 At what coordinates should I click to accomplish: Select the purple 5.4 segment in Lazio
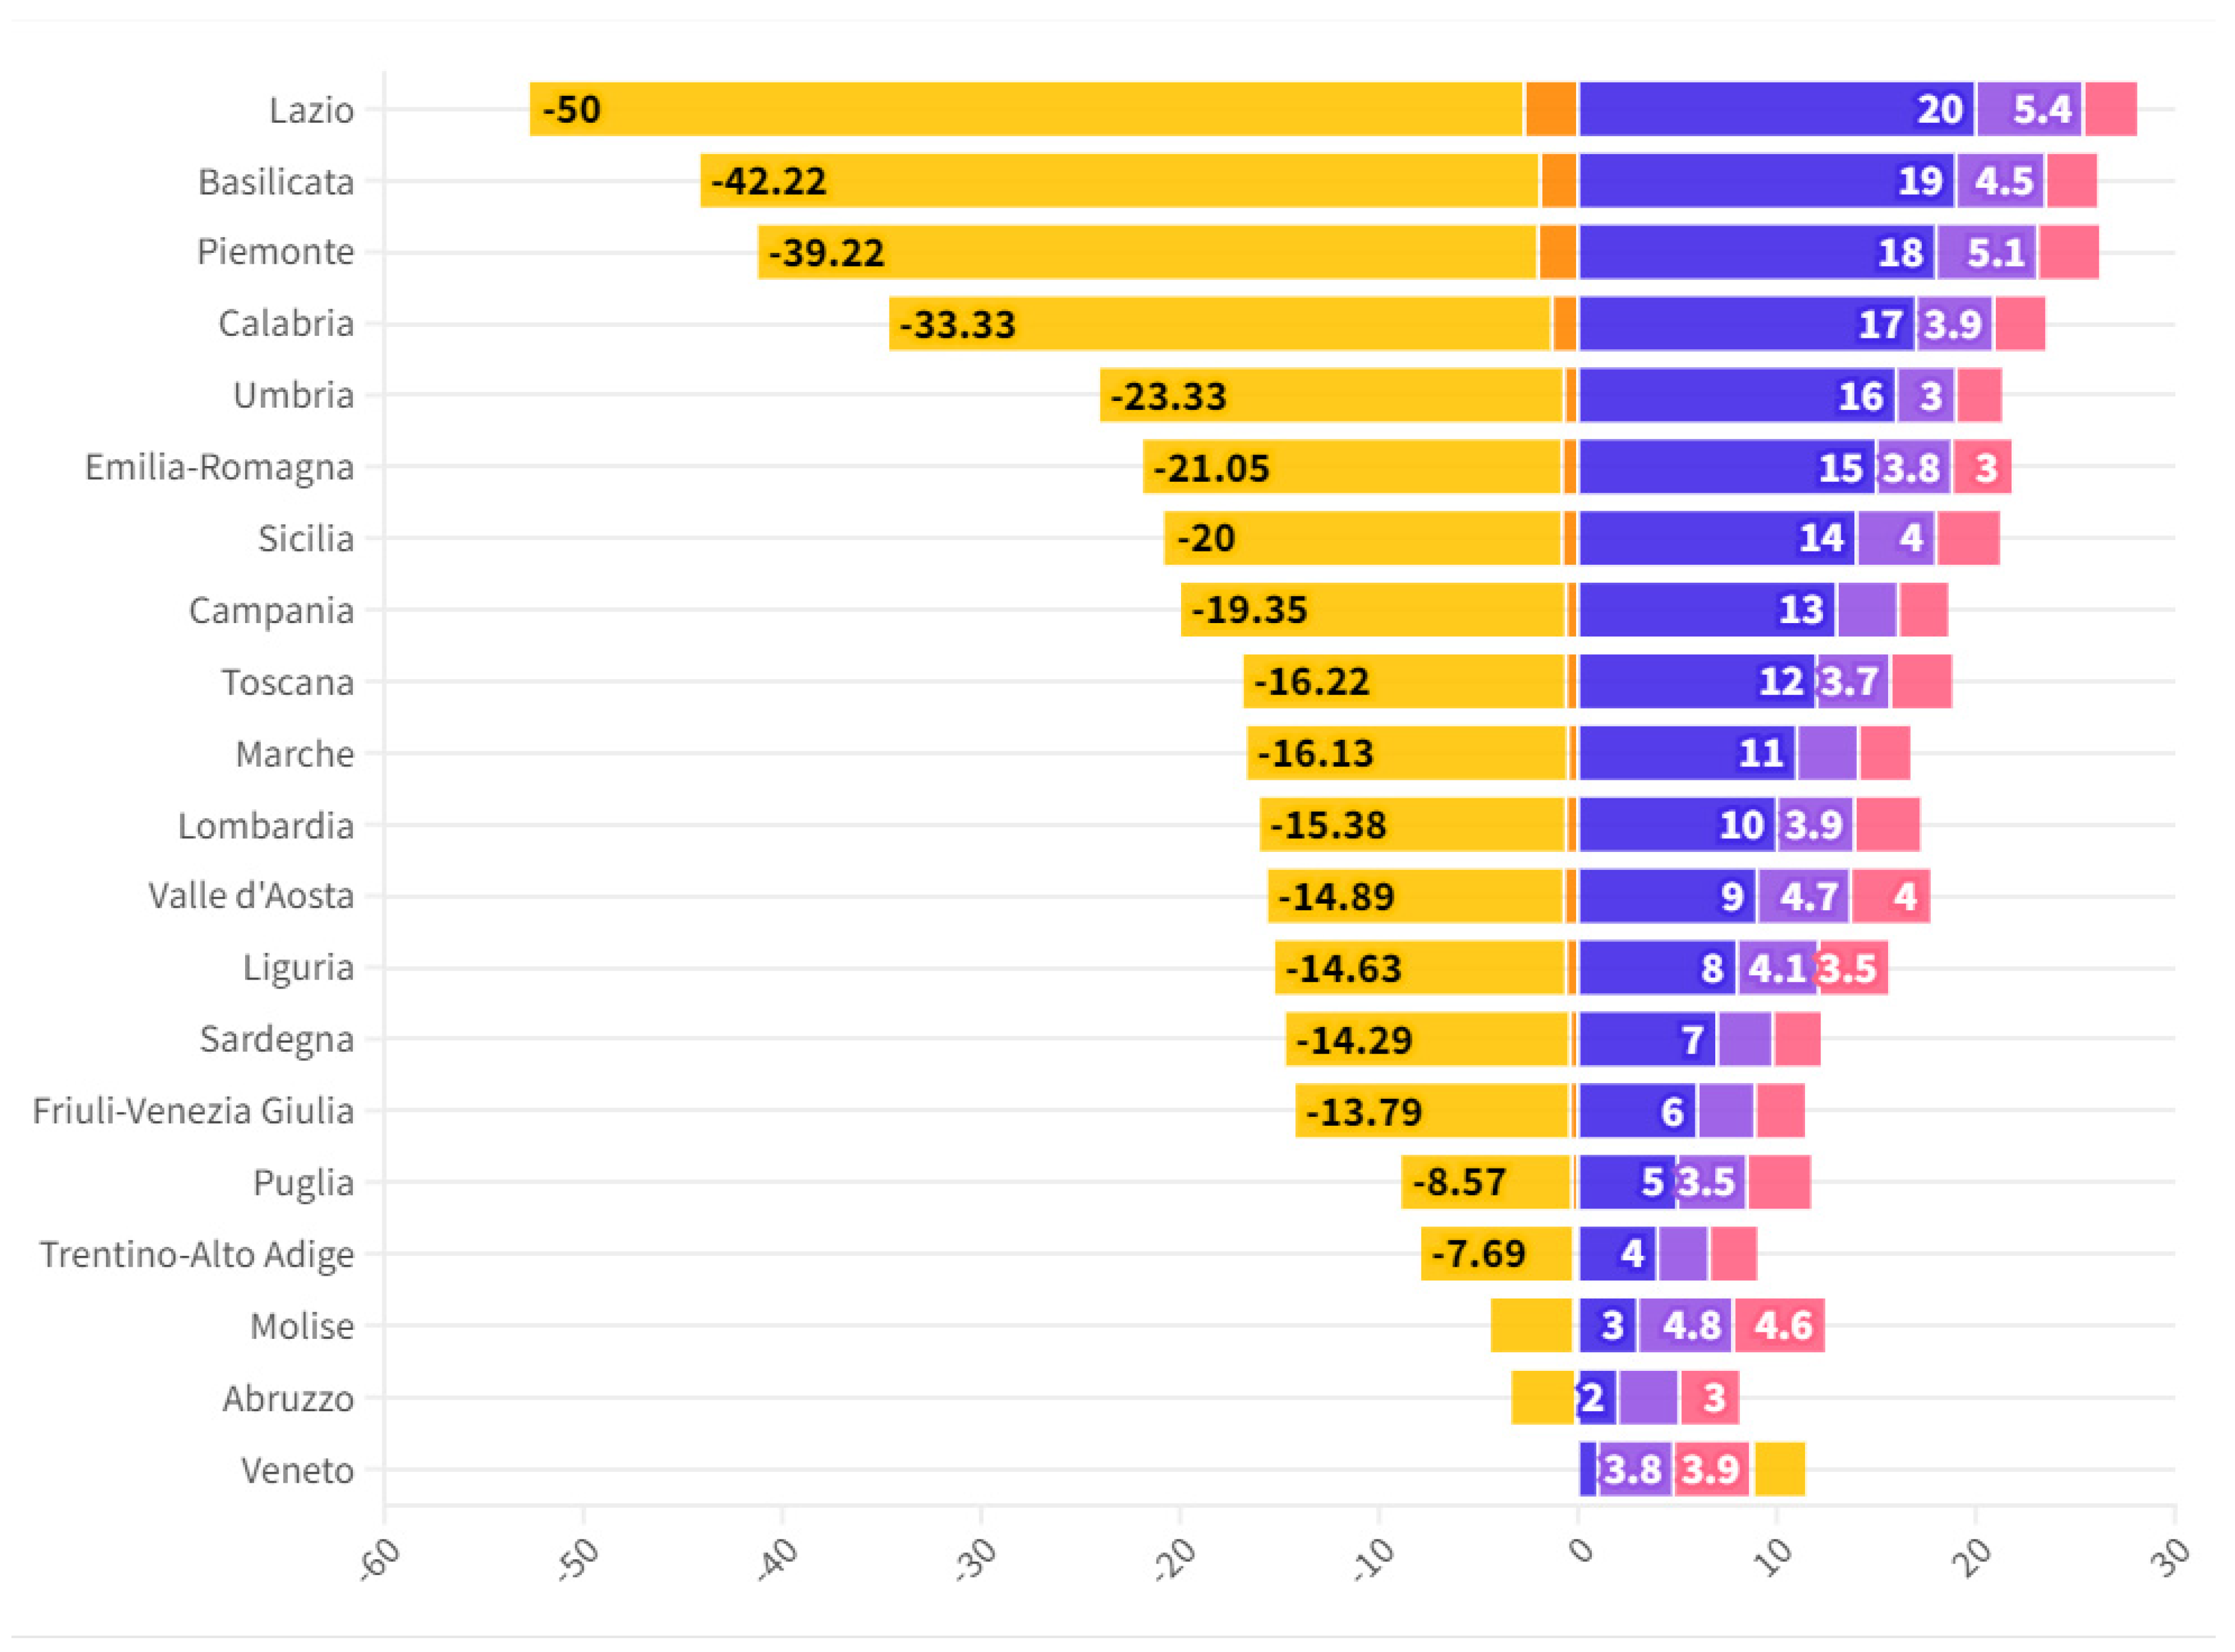(2029, 109)
